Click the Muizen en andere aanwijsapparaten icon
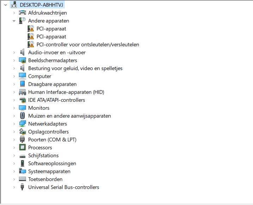 point(22,116)
